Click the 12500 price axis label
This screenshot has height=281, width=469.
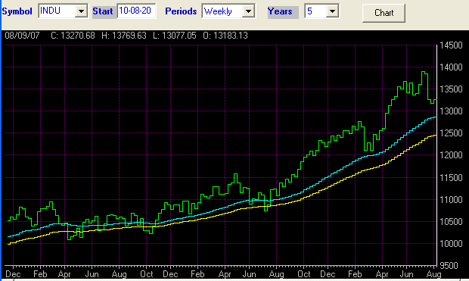[x=451, y=133]
